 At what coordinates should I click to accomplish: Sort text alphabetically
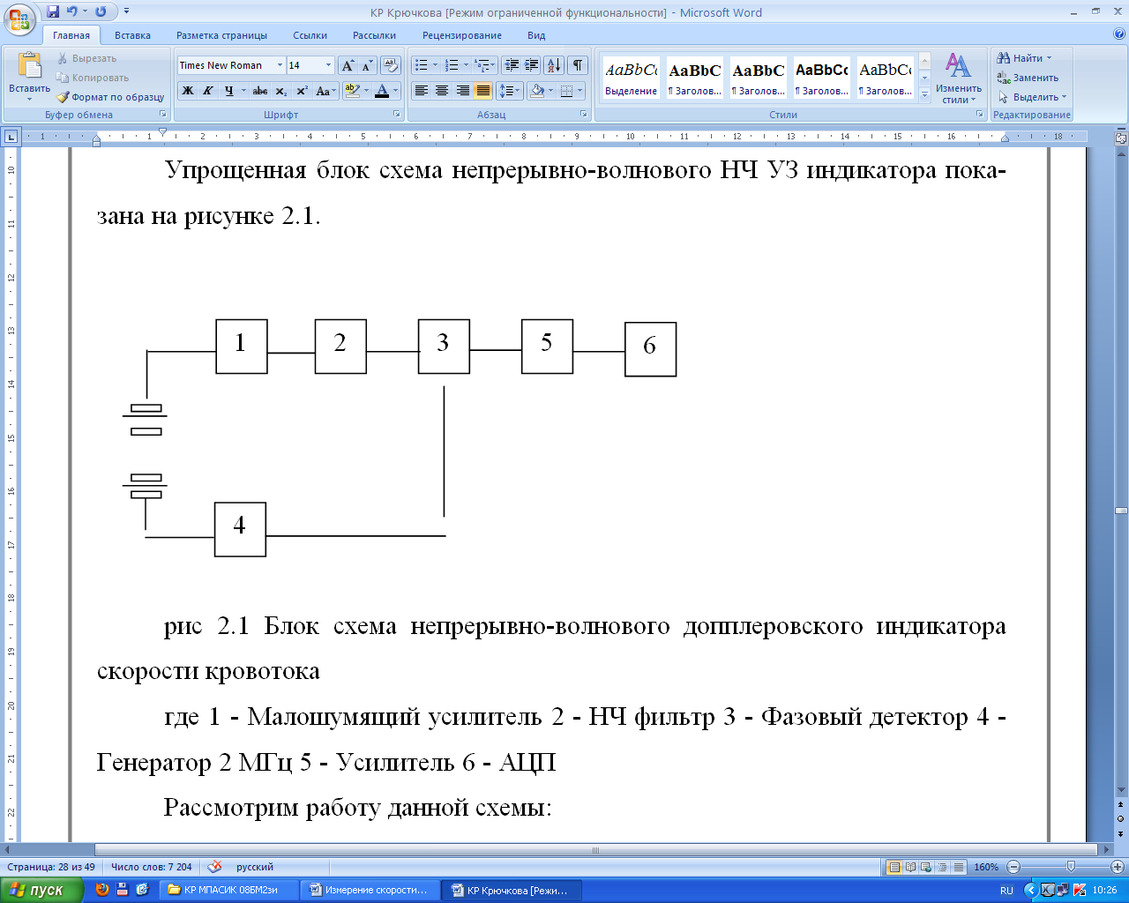554,65
